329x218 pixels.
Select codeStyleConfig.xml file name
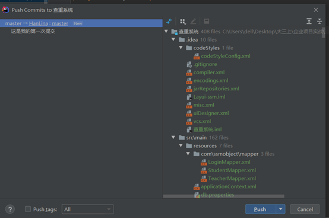(x=226, y=56)
